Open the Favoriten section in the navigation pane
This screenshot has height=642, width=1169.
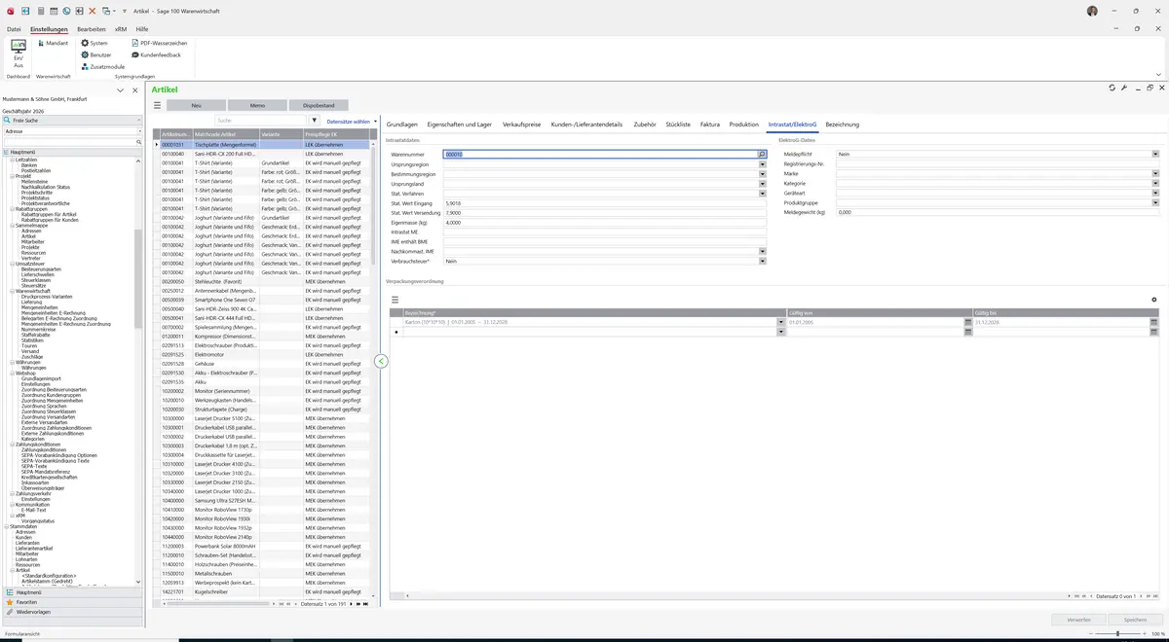pos(72,602)
